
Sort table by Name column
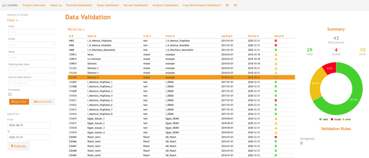92,36
